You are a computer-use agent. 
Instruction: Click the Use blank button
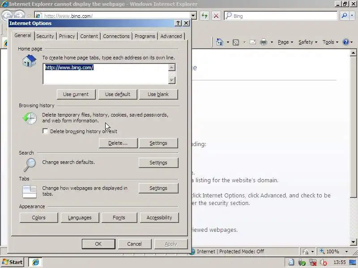(158, 94)
